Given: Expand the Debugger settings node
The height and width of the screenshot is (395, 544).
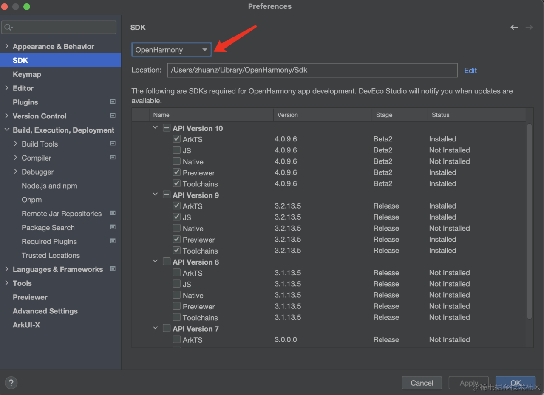Looking at the screenshot, I should [x=16, y=172].
